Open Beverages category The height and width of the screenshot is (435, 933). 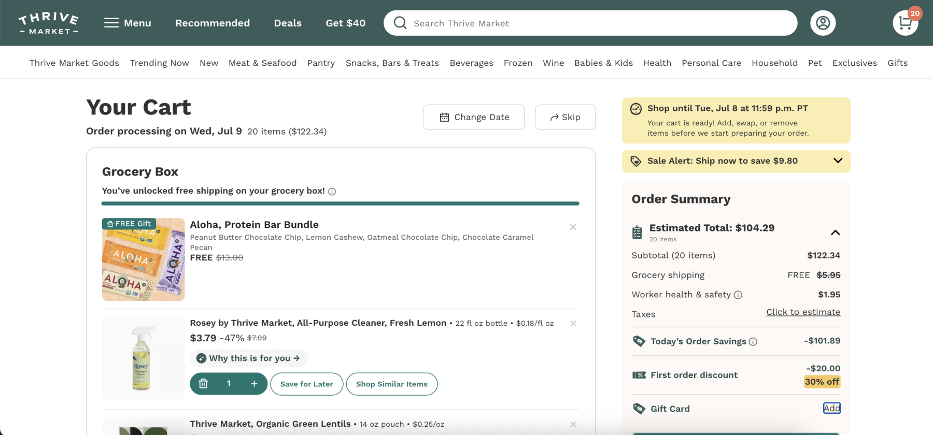(472, 63)
